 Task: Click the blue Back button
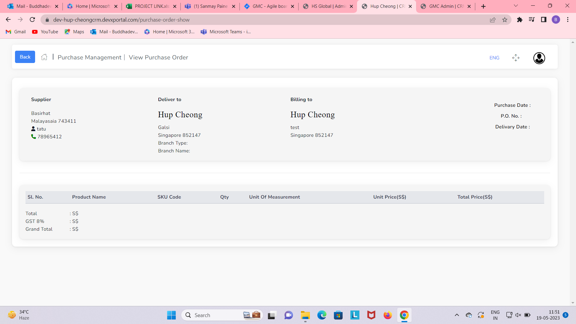coord(25,57)
